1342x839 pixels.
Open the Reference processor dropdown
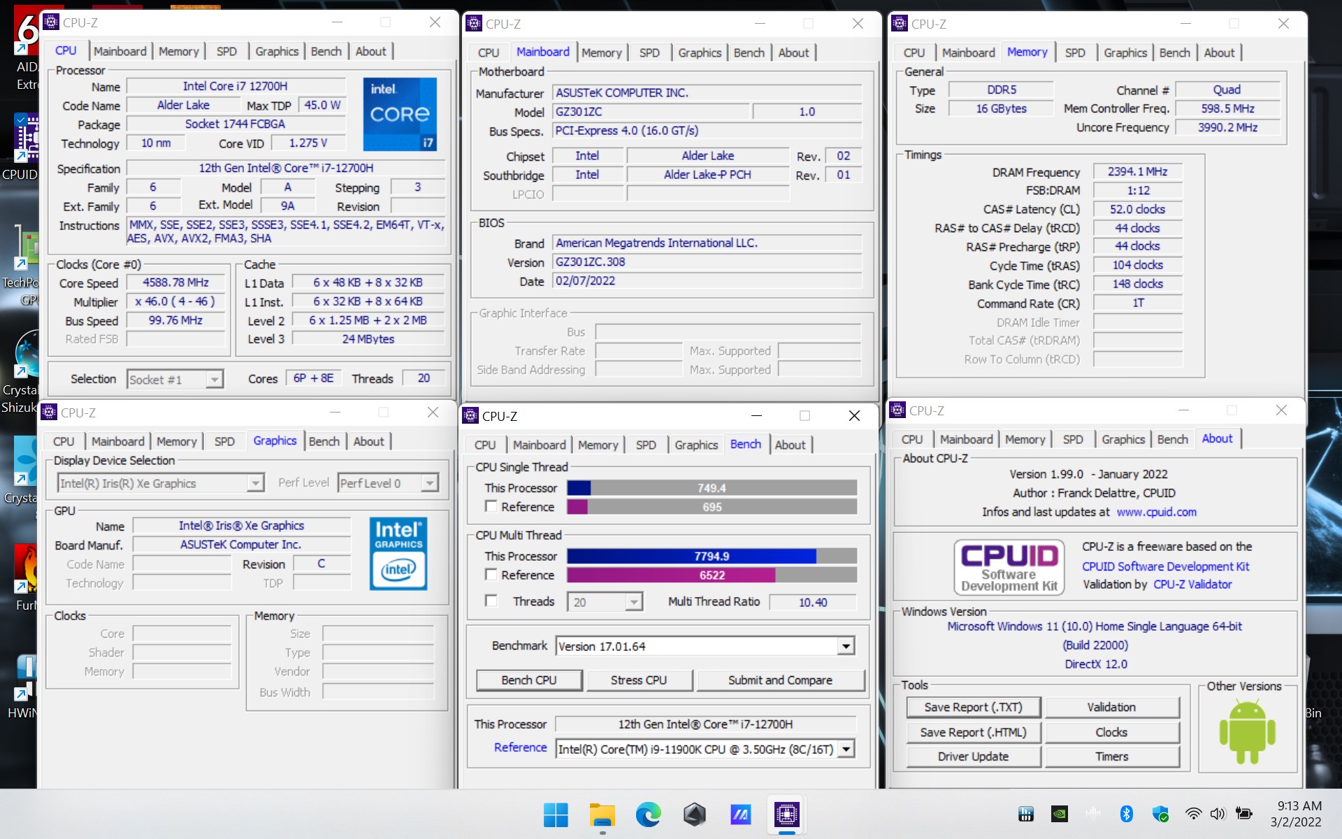click(x=705, y=749)
